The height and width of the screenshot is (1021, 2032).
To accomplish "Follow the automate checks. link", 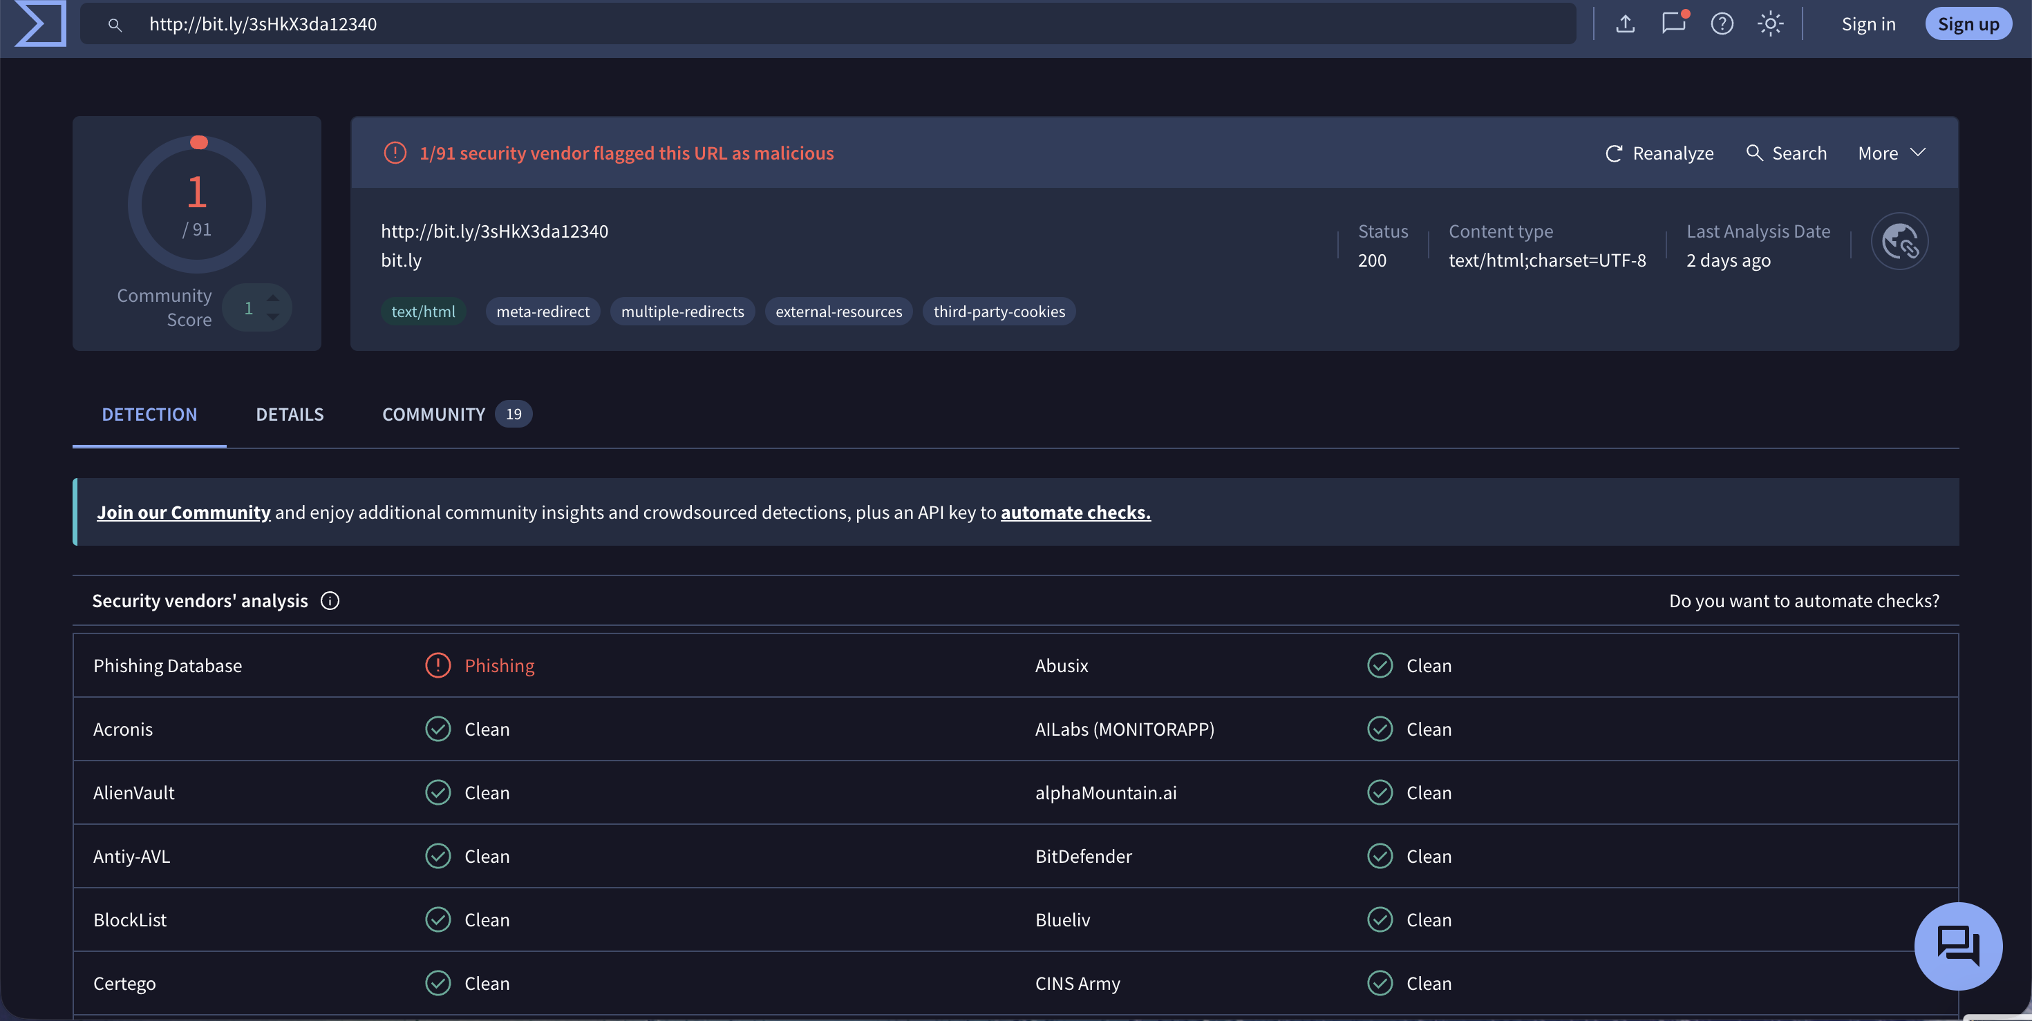I will coord(1075,513).
